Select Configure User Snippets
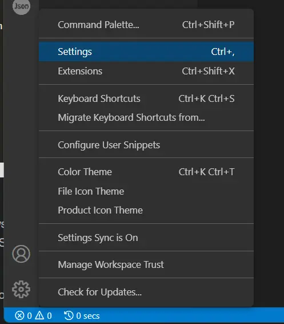Image resolution: width=284 pixels, height=324 pixels. coord(146,145)
